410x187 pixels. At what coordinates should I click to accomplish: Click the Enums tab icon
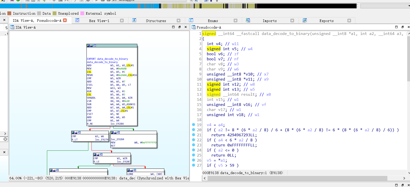click(x=191, y=21)
